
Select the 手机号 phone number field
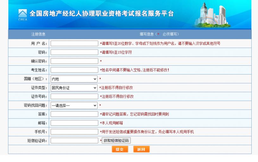[74, 132]
